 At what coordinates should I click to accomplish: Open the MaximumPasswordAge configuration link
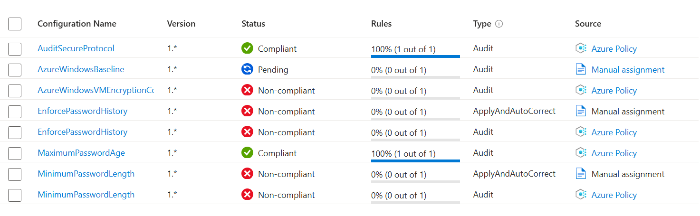point(81,153)
